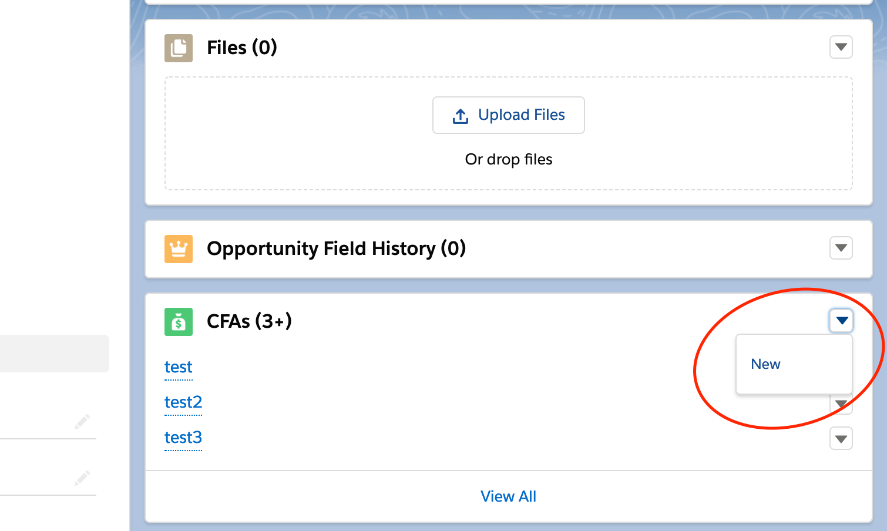
Task: Click the upload arrow icon
Action: coord(461,116)
